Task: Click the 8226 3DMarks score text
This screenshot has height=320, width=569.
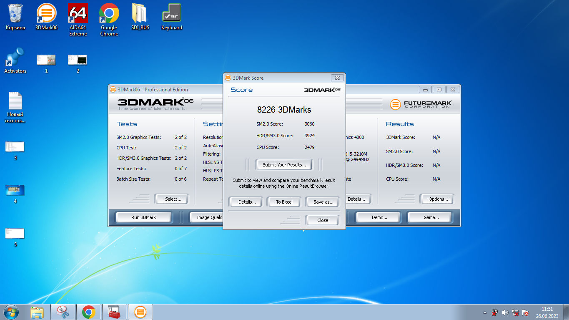Action: [x=284, y=110]
